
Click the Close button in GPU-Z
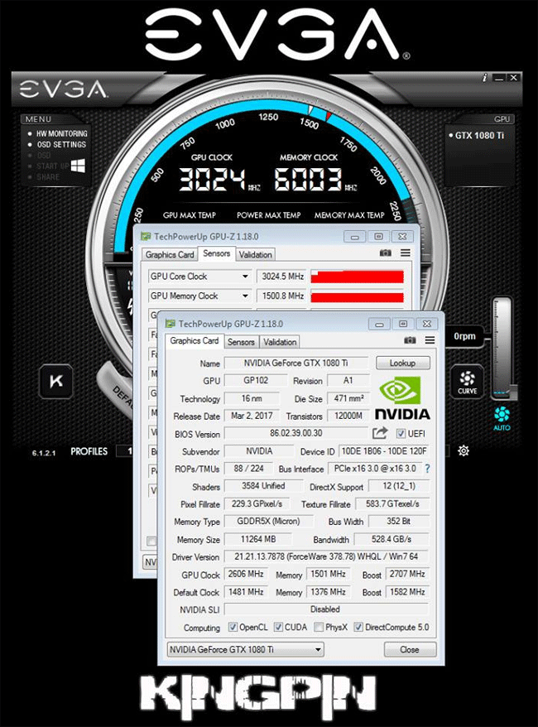pos(410,649)
